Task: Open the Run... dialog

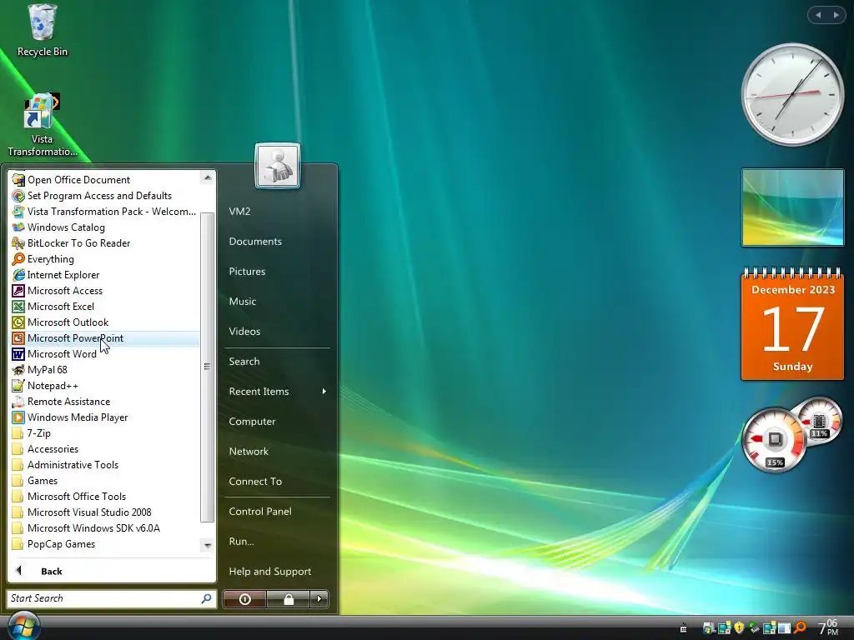Action: click(277, 541)
